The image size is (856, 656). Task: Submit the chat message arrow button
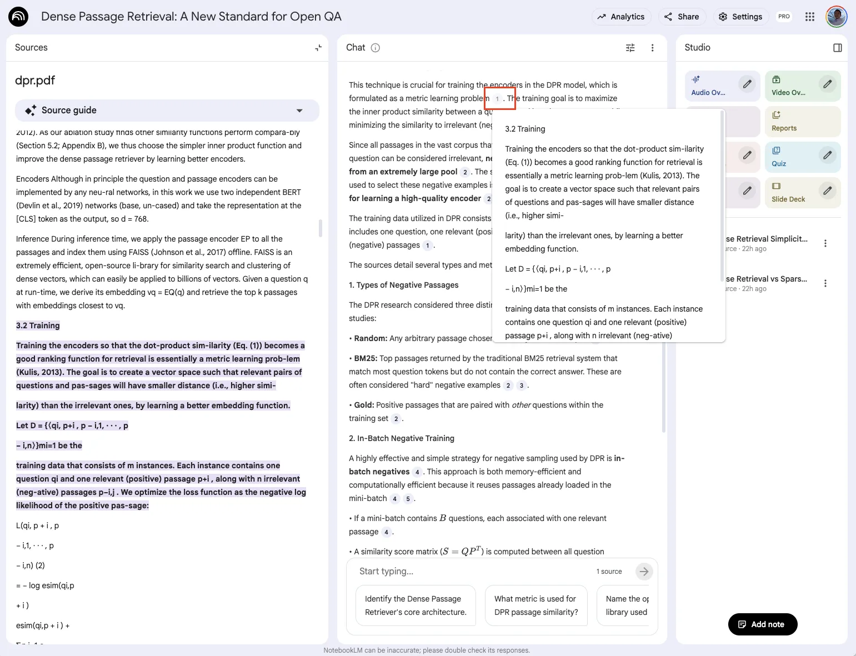(x=644, y=571)
